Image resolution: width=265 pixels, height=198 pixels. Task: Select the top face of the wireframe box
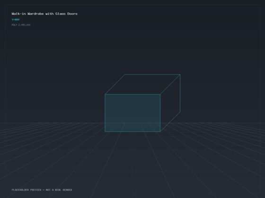pos(142,84)
